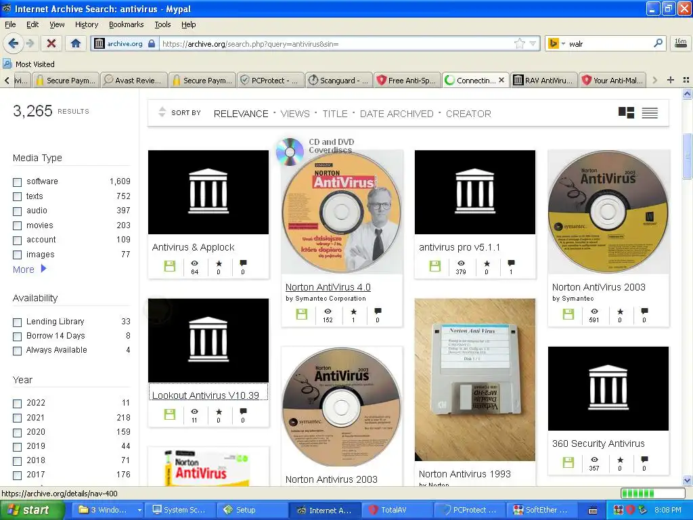Open the search engine dropdown arrow
Image resolution: width=693 pixels, height=520 pixels.
(563, 44)
